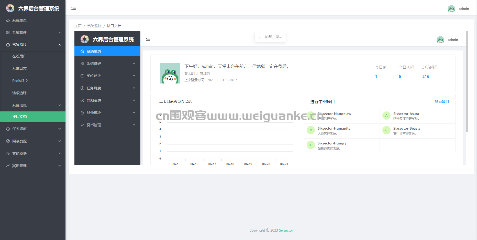Screen dimensions: 477x240
Task: Open Sixsector-Hungry project title
Action: pos(332,143)
